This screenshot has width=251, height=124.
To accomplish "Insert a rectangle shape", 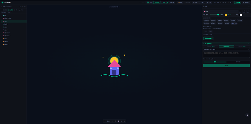I will [218, 2].
